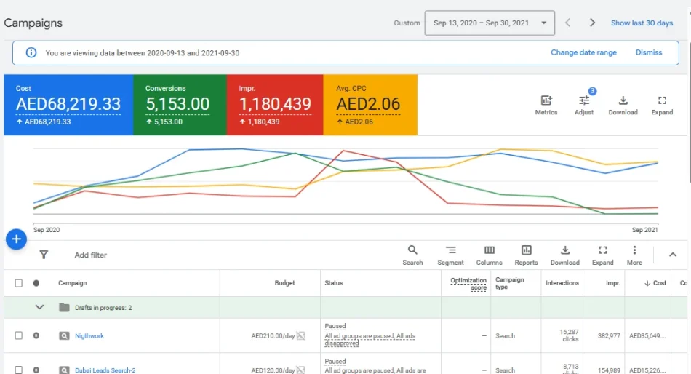Click the Drafts in progress folder icon
The width and height of the screenshot is (691, 374).
[x=64, y=307]
